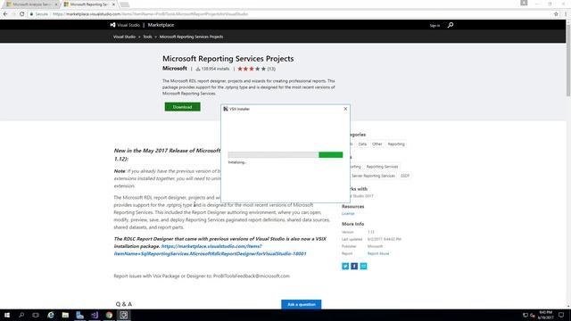Viewport: 571px width, 321px height.
Task: Launch Internet Explorer from the taskbar
Action: tap(51, 315)
